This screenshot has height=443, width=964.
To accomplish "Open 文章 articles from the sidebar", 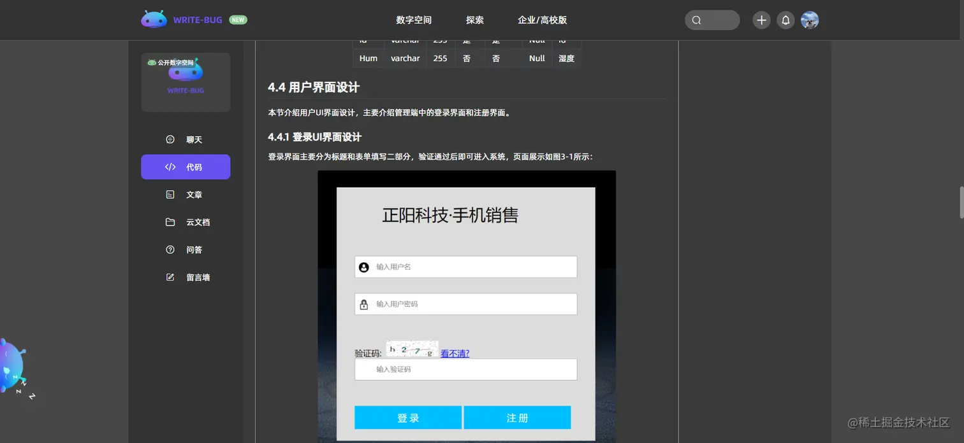I will point(170,194).
